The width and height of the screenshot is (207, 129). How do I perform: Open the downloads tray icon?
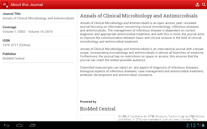coord(197,5)
